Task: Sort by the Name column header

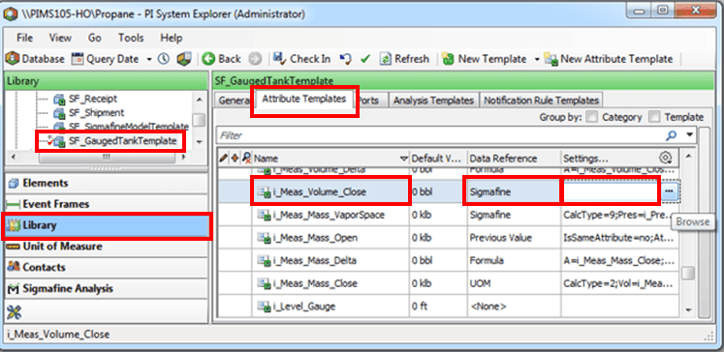Action: pos(331,158)
